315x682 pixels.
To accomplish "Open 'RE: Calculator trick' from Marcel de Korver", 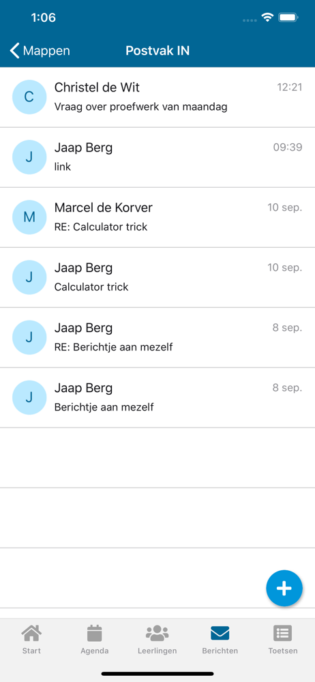I will pyautogui.click(x=157, y=218).
